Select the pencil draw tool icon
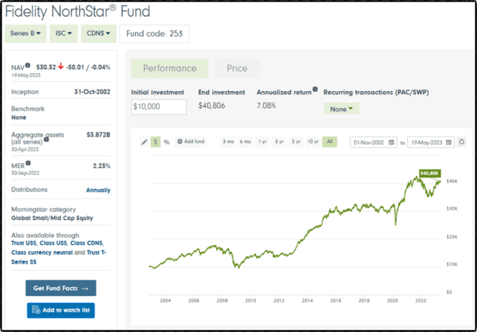Screen dimensions: 477x332 144,142
